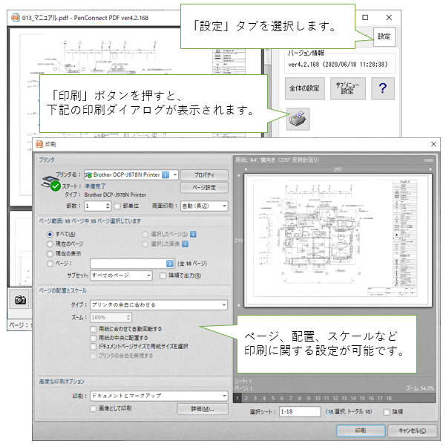Enable 用紙の中央に配置する checkbox
446x447 pixels.
pyautogui.click(x=92, y=337)
